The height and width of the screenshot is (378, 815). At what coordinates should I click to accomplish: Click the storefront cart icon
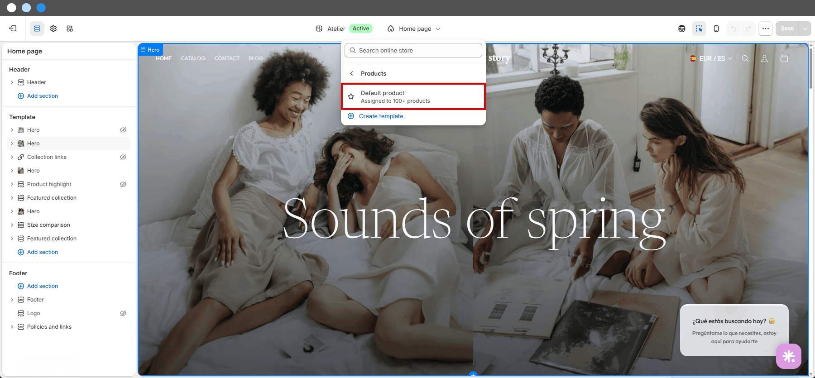[784, 58]
